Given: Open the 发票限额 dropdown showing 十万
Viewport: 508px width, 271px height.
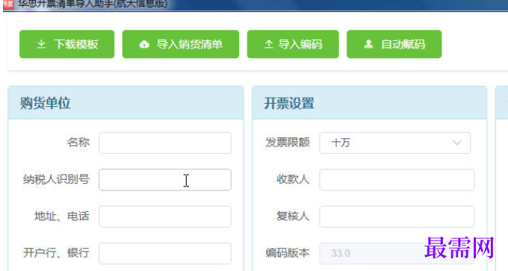Looking at the screenshot, I should (395, 143).
